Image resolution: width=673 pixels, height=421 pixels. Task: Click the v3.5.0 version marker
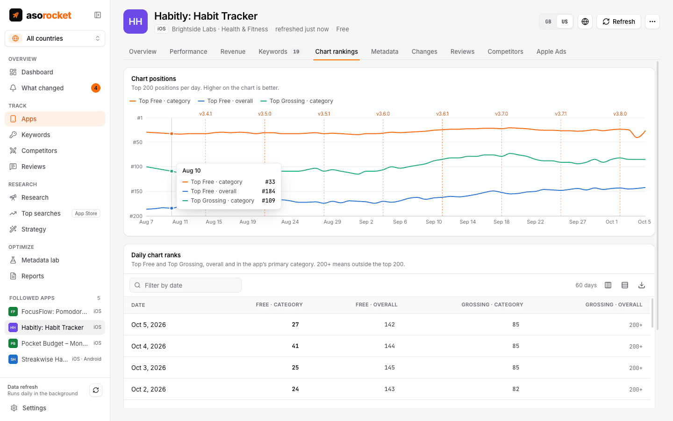pyautogui.click(x=265, y=114)
